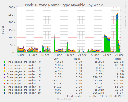This screenshot has width=128, height=102.
Task: Click 'Free pages at order 2' label
Action: [24, 68]
